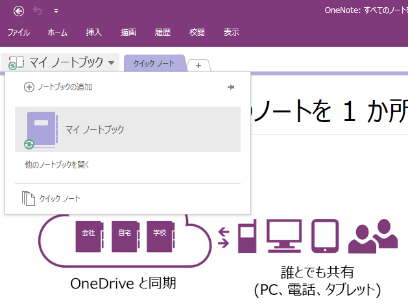Open the ファイル menu
The height and width of the screenshot is (308, 408).
tap(18, 32)
